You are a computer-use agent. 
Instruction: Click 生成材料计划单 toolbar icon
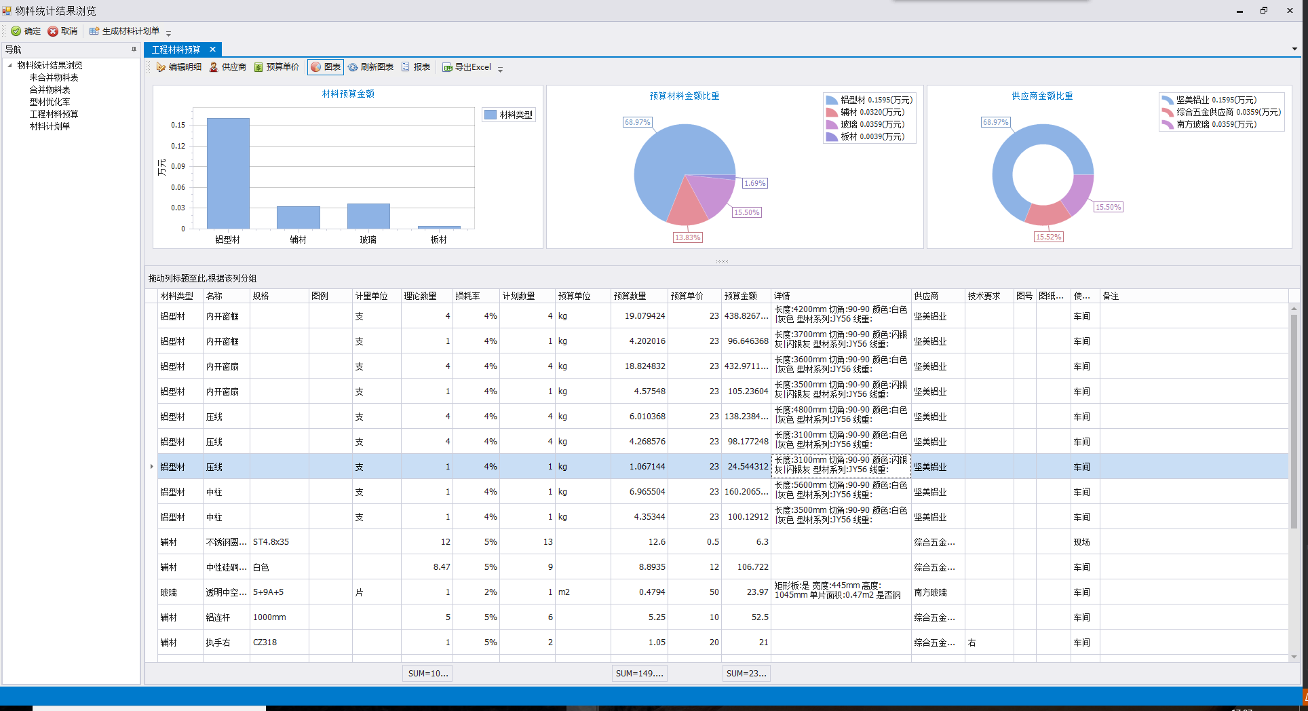point(94,31)
